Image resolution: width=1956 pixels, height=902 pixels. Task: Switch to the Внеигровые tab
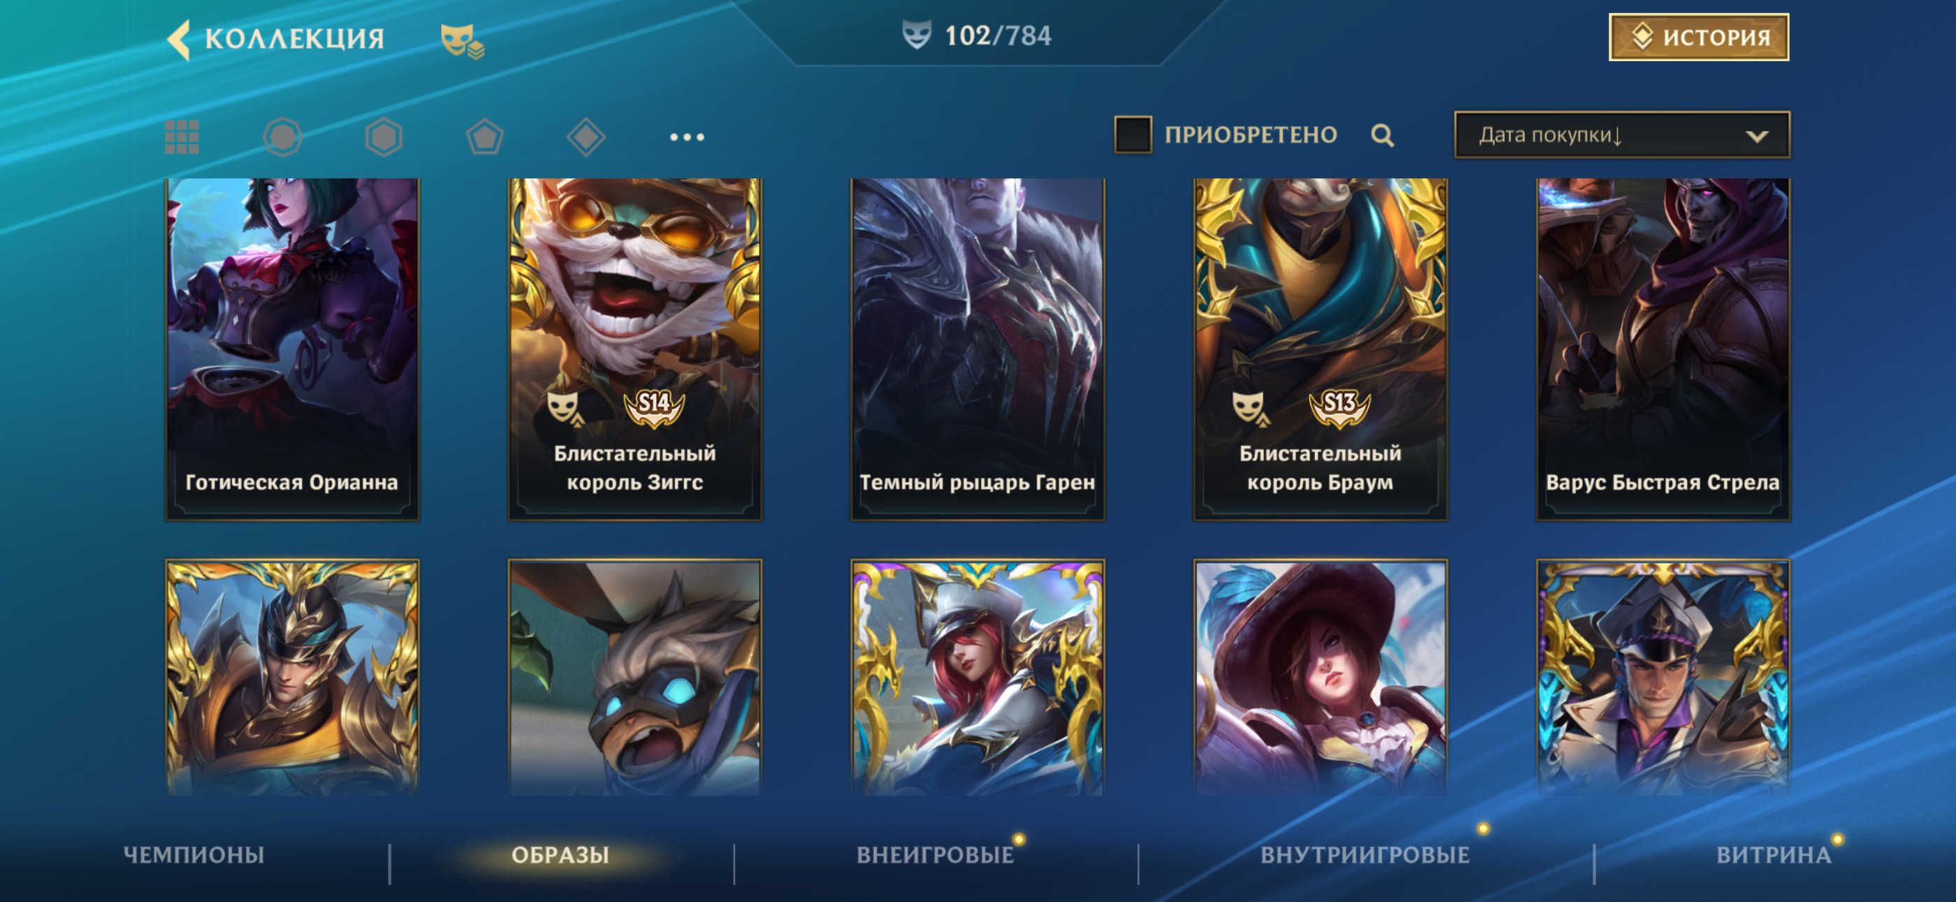tap(935, 855)
